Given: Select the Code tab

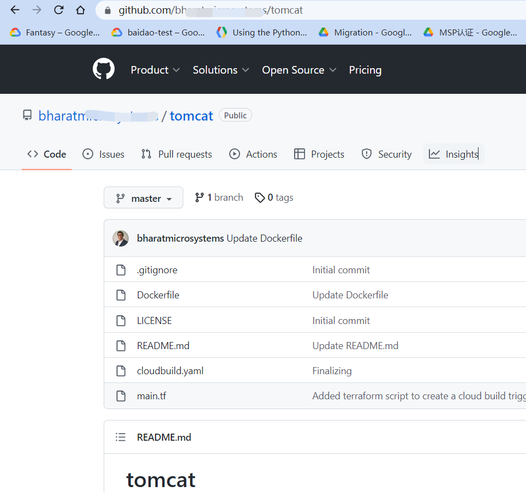Looking at the screenshot, I should [x=46, y=154].
